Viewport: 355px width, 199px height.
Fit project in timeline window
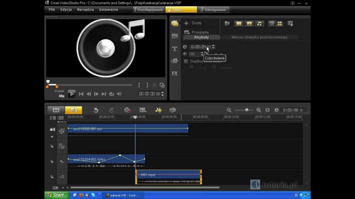267,110
